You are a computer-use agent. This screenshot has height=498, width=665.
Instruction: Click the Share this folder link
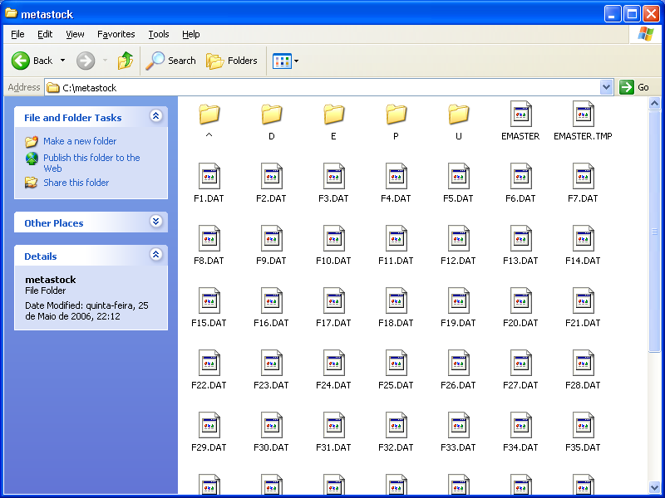coord(76,183)
